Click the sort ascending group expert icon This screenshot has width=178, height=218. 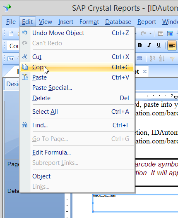tap(152, 59)
